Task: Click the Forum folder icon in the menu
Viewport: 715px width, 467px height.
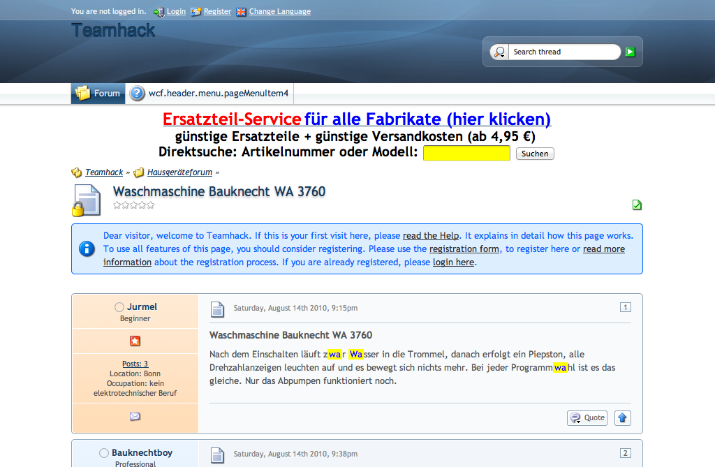Action: pos(82,93)
